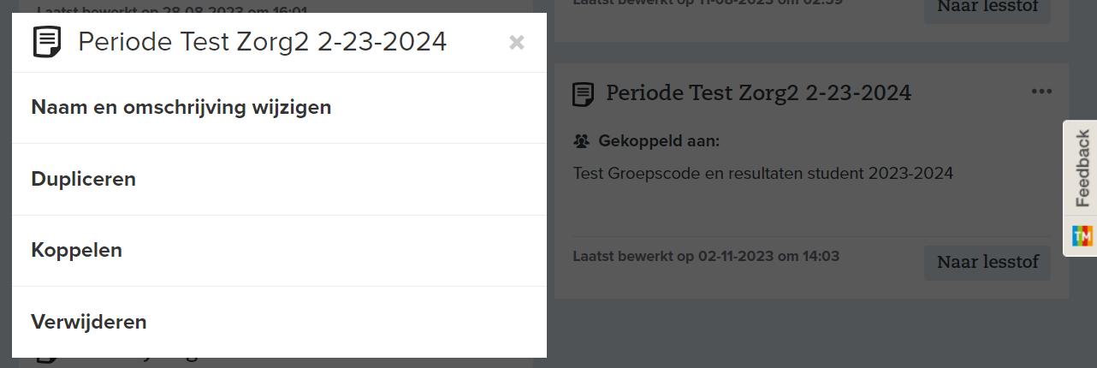Click Laatst bewerkt op 11-08-2023 text

(708, 3)
